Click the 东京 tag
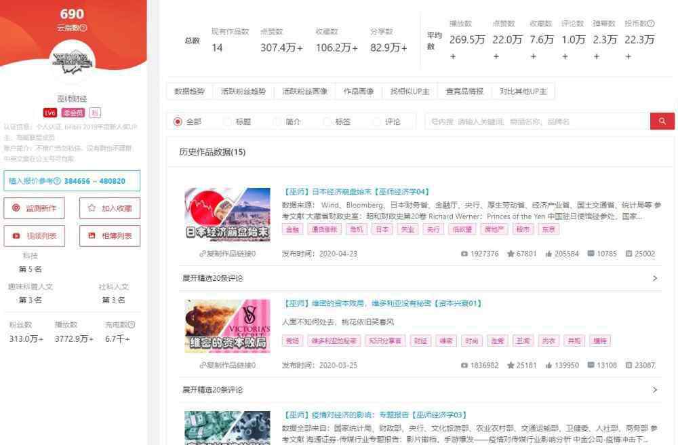The image size is (678, 445). [x=549, y=229]
